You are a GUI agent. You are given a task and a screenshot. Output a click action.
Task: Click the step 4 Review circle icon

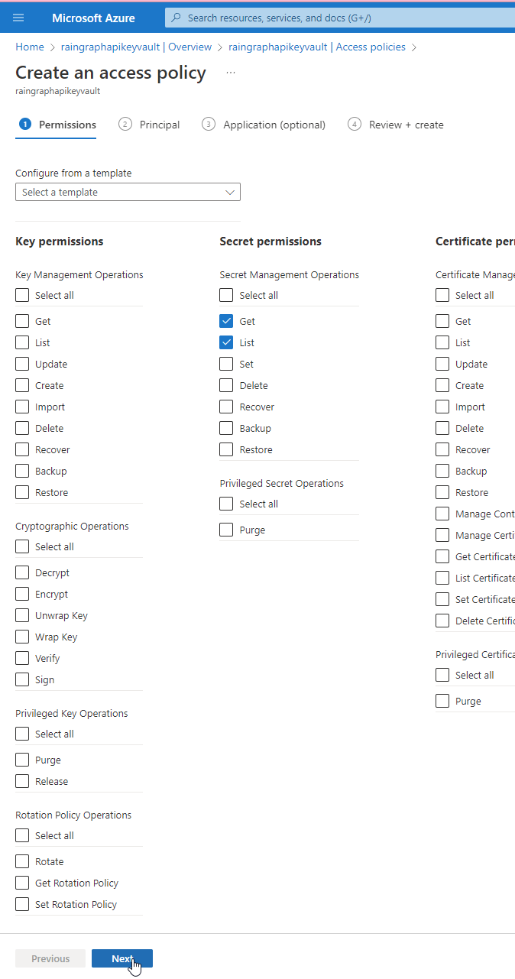(x=355, y=124)
